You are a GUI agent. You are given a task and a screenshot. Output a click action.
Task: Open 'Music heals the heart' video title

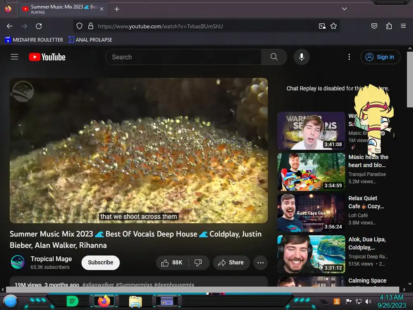point(368,161)
